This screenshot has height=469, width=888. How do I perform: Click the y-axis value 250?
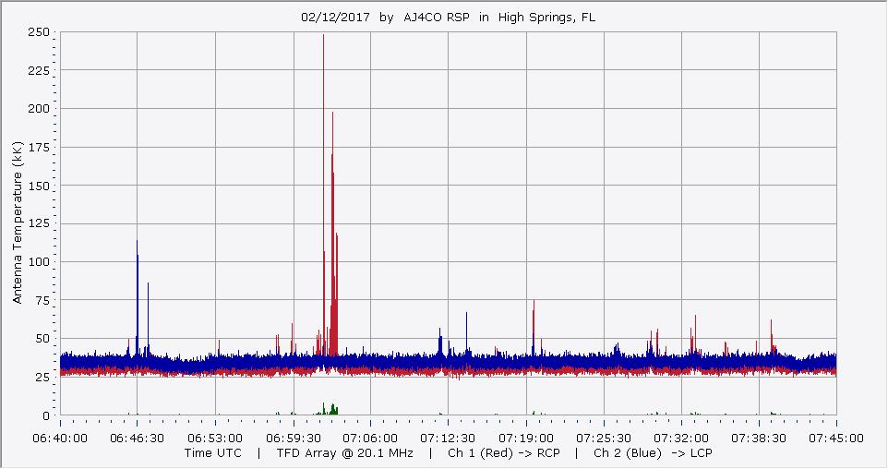click(39, 32)
